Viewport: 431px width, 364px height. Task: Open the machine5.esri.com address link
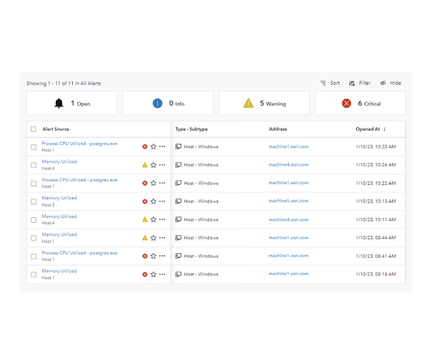288,201
